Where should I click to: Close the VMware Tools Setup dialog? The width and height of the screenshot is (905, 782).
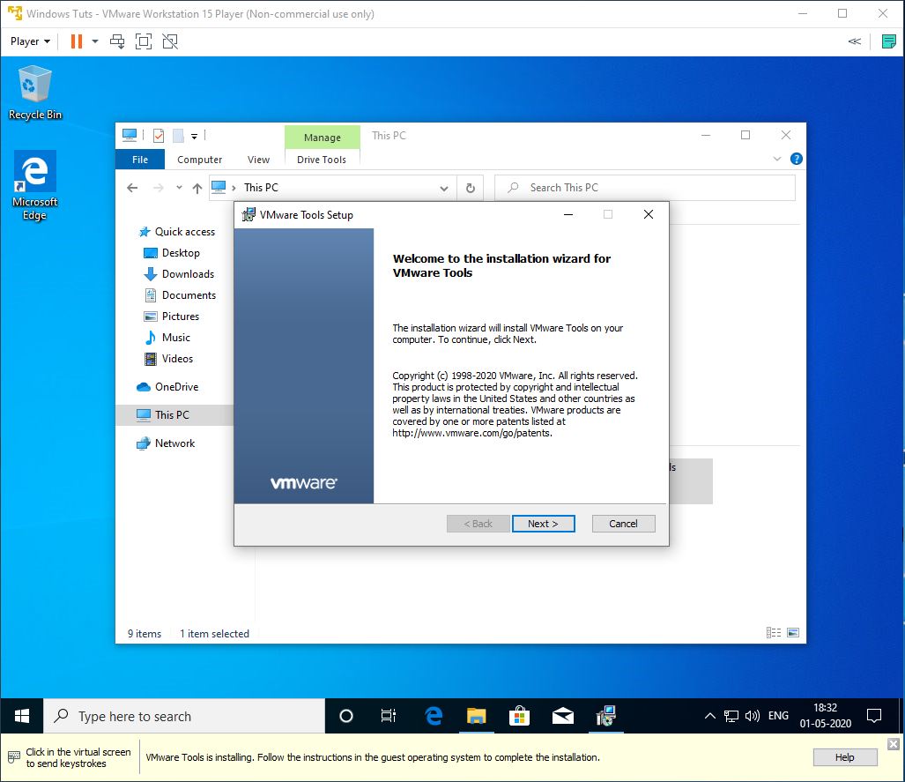(649, 214)
